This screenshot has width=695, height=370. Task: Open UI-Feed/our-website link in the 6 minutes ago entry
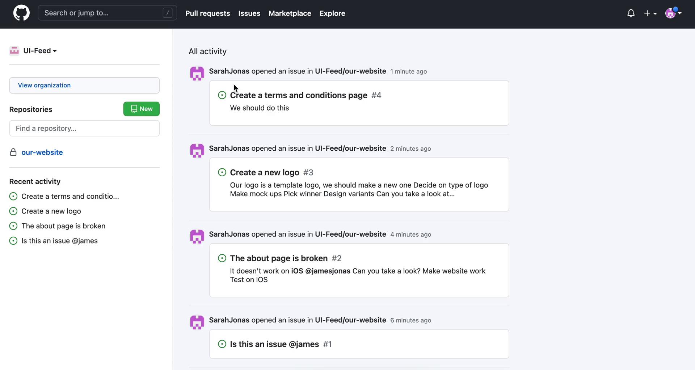tap(350, 320)
